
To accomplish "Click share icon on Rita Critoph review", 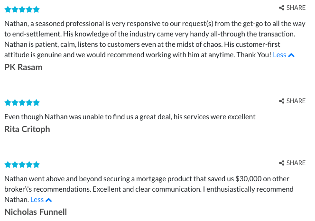I will click(x=281, y=101).
